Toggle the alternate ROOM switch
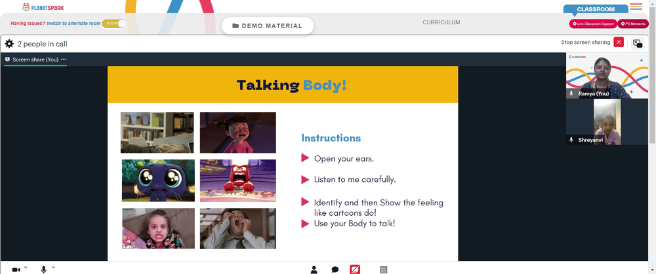The image size is (656, 274). (113, 24)
